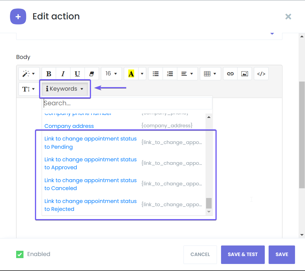Image resolution: width=305 pixels, height=271 pixels.
Task: Open the font size dropdown
Action: click(111, 74)
